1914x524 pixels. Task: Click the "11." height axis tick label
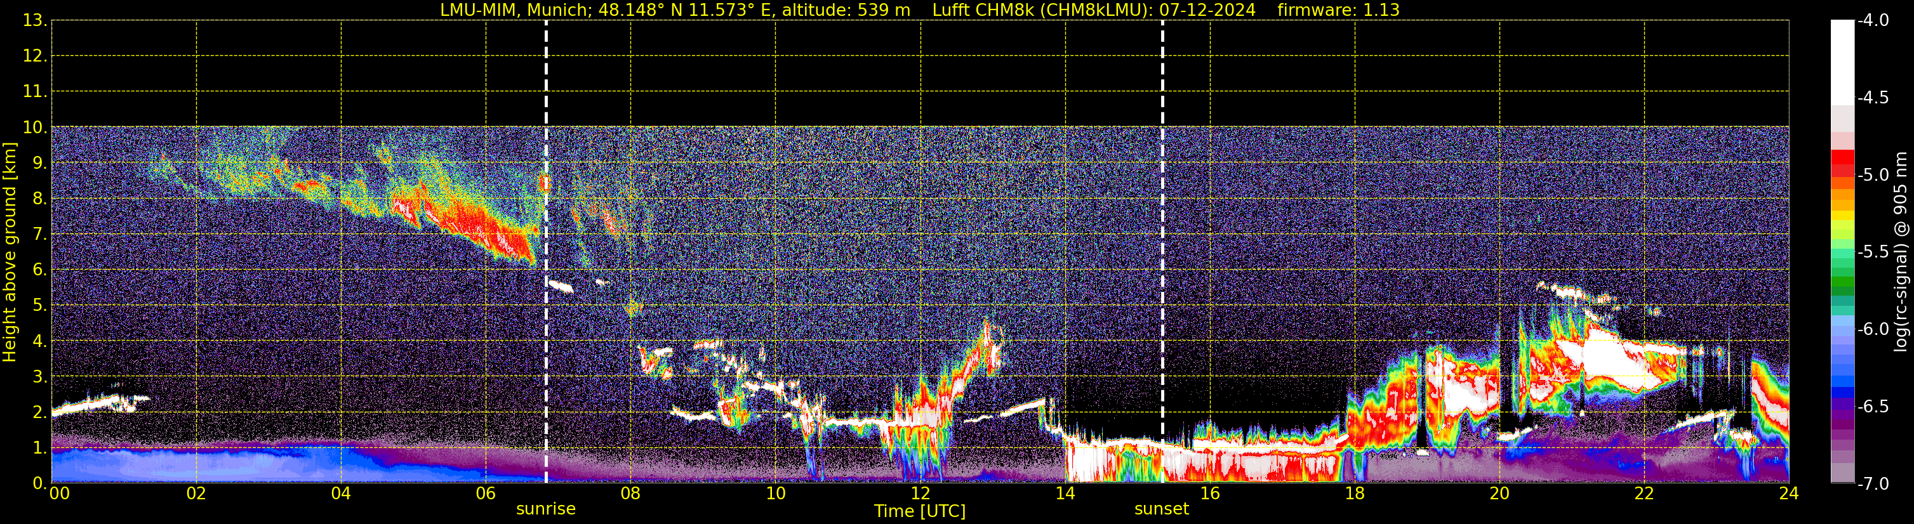[35, 92]
